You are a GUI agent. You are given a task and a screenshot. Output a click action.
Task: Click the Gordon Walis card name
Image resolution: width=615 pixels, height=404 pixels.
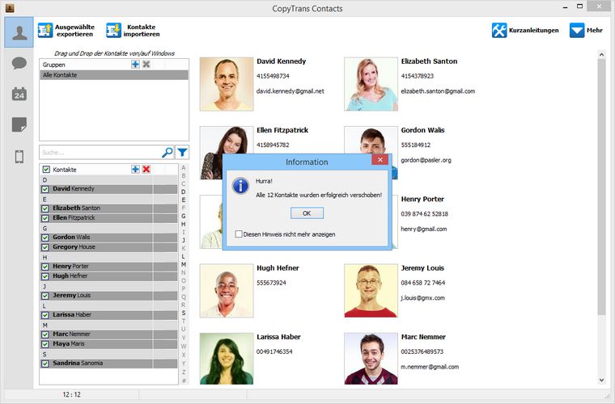pyautogui.click(x=422, y=130)
